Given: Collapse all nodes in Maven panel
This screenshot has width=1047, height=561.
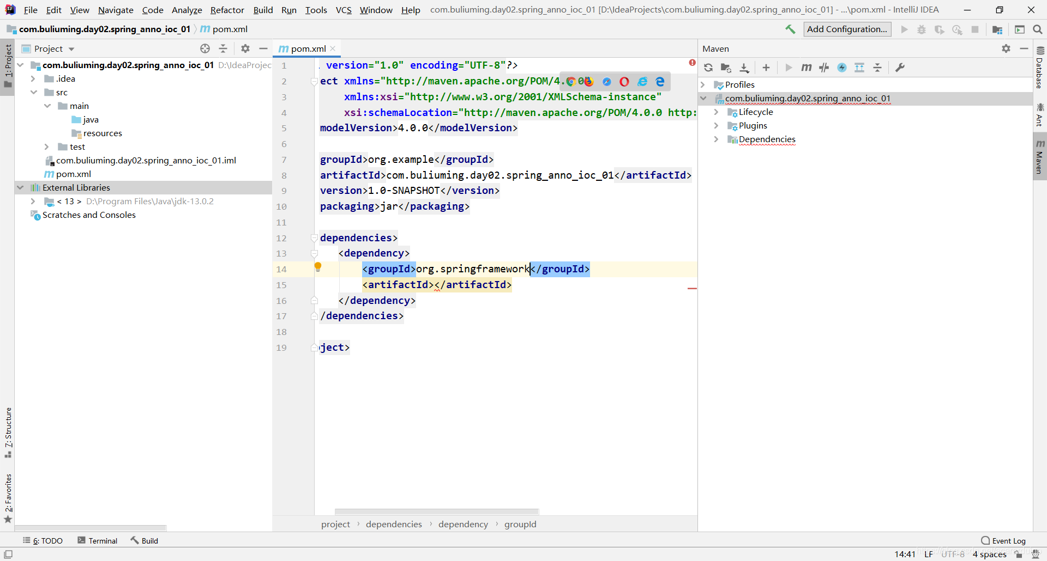Looking at the screenshot, I should (x=877, y=68).
